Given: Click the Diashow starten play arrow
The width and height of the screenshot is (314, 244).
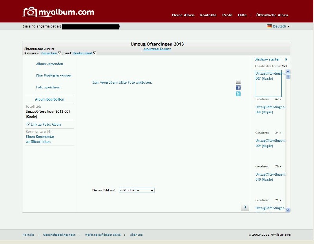Looking at the screenshot, I should point(287,59).
